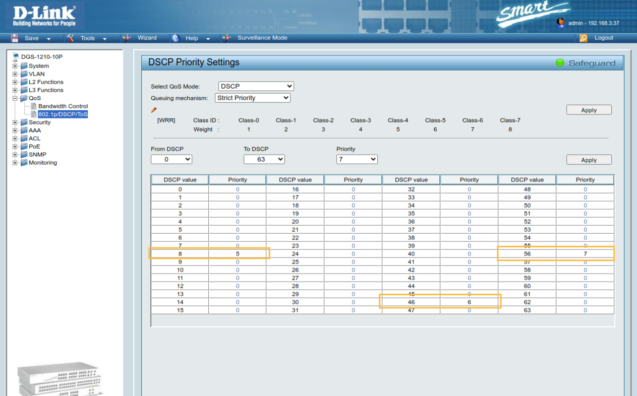
Task: Open the Queuing mechanism dropdown
Action: pyautogui.click(x=252, y=98)
